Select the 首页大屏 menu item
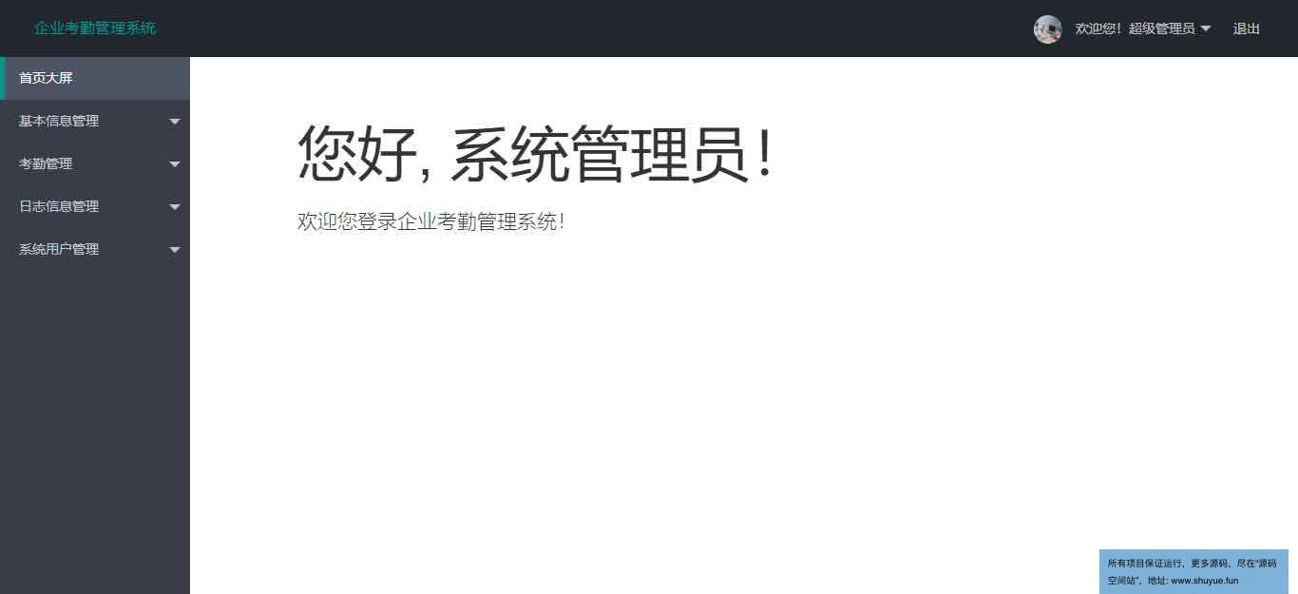 pyautogui.click(x=95, y=78)
